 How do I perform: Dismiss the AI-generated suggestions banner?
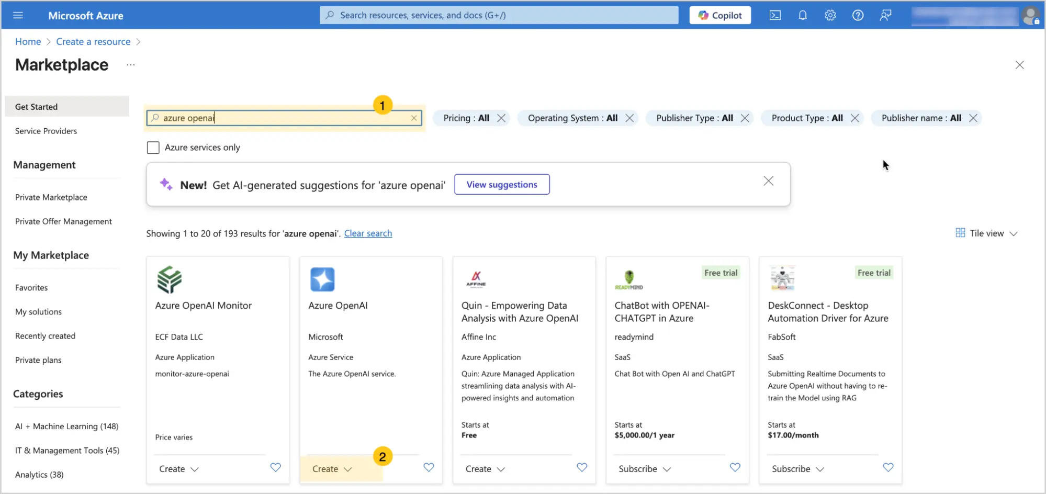pos(768,181)
